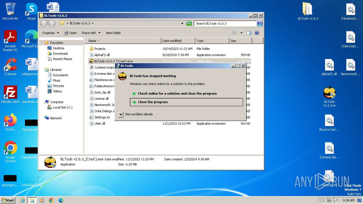363x204 pixels.
Task: Sort files by Name column
Action: pos(123,41)
